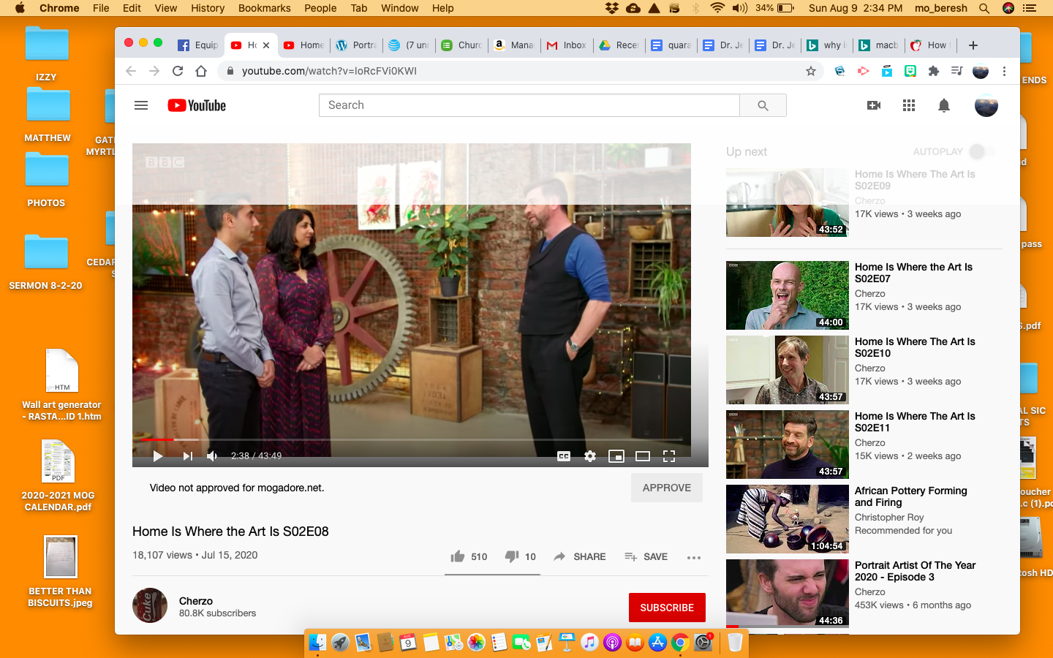Open the battery status menu
Screen dimensions: 1053x658
[776, 8]
